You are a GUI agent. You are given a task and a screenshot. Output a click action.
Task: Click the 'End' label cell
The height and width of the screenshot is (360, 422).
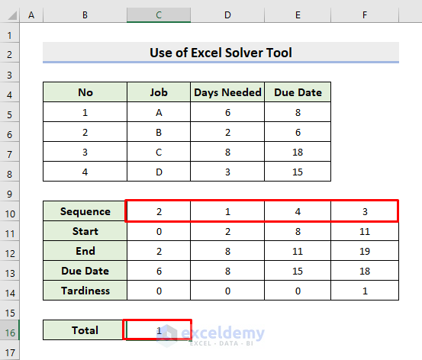85,251
